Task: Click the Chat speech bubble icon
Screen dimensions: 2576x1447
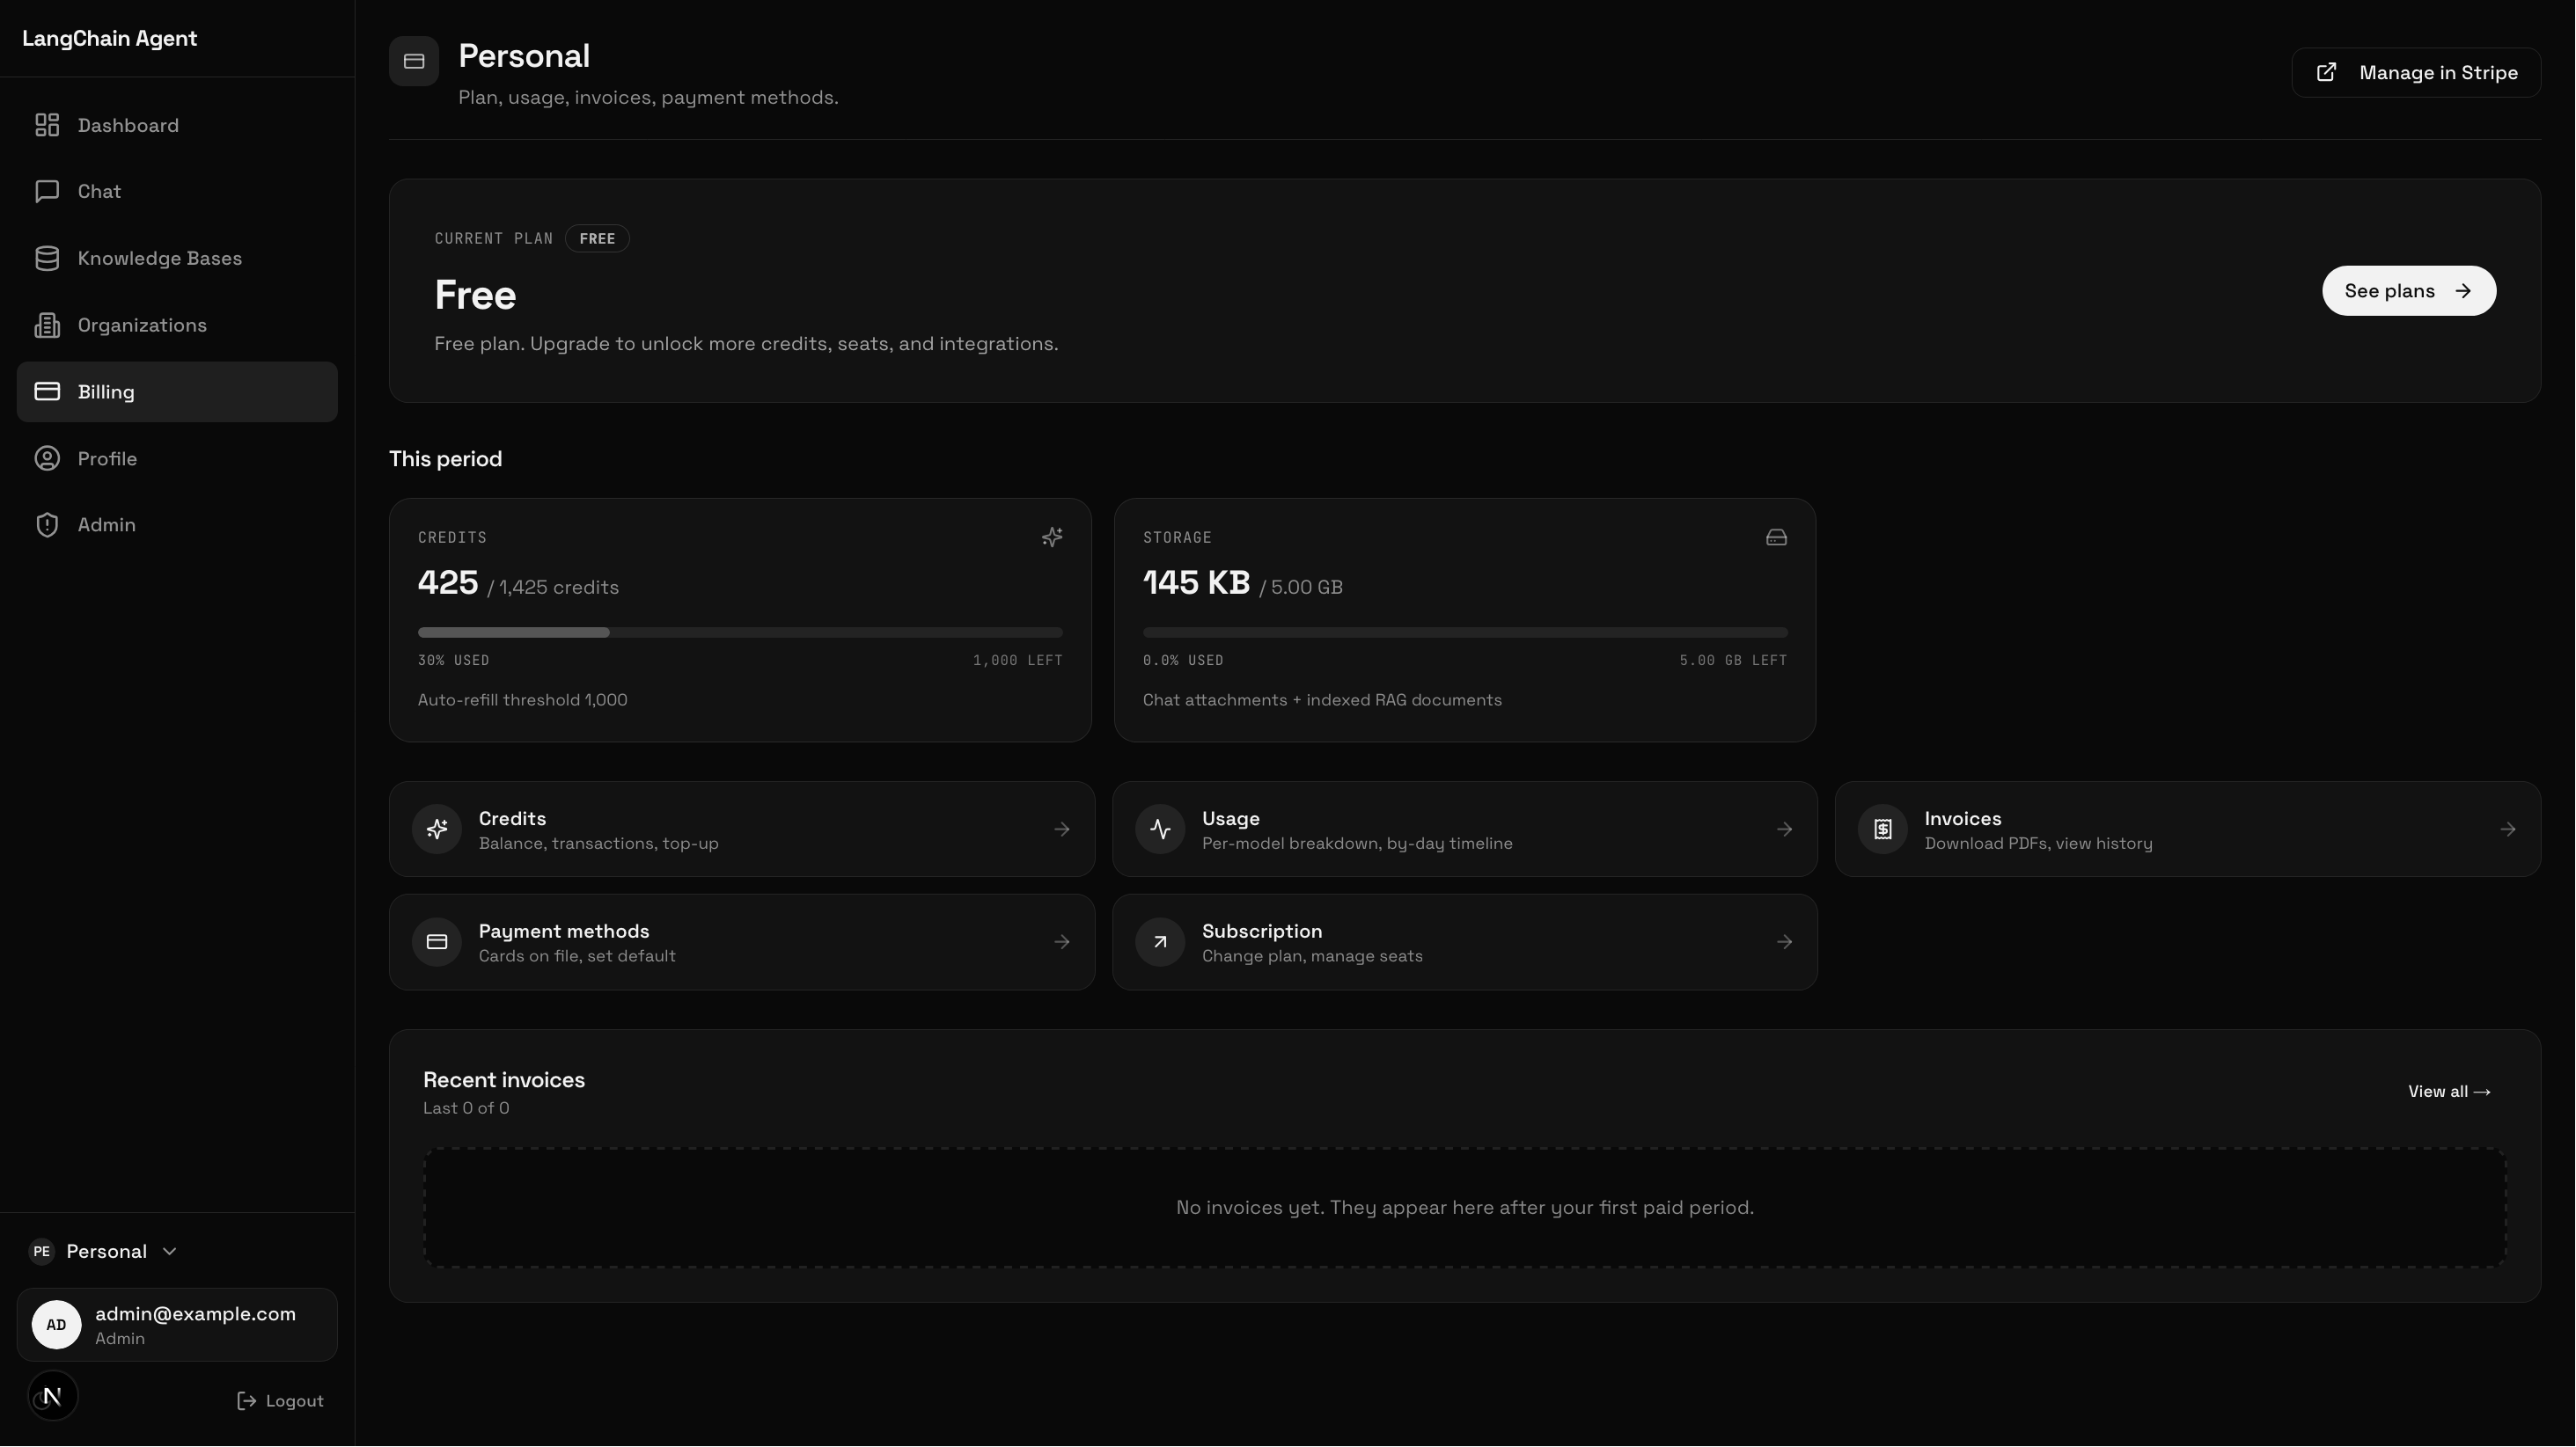Action: pyautogui.click(x=47, y=191)
